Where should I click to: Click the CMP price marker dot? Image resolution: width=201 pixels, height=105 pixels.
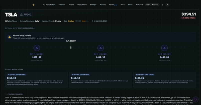(x=71, y=48)
